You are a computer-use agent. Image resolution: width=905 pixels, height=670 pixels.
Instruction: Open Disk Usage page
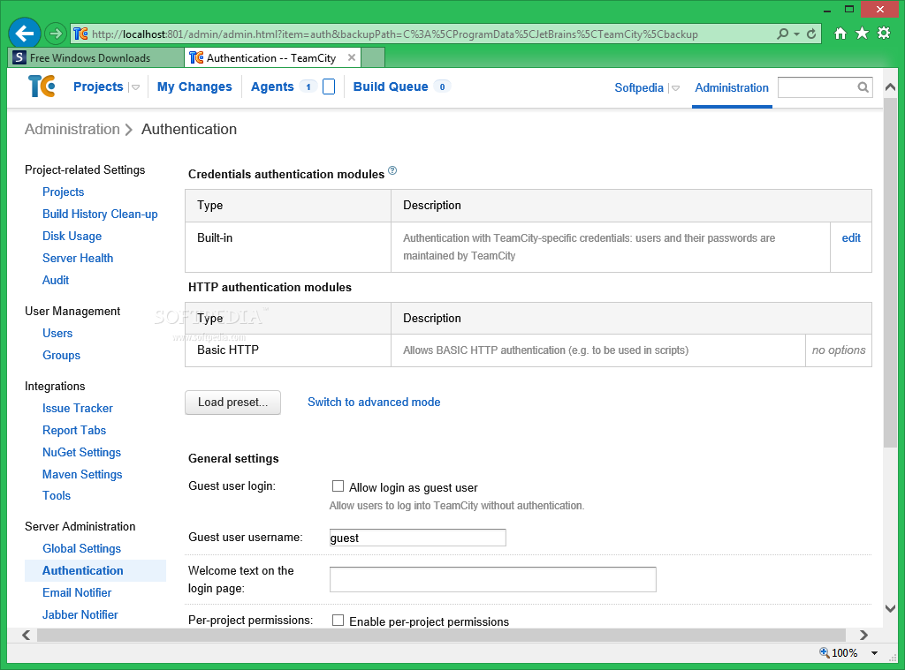tap(72, 236)
